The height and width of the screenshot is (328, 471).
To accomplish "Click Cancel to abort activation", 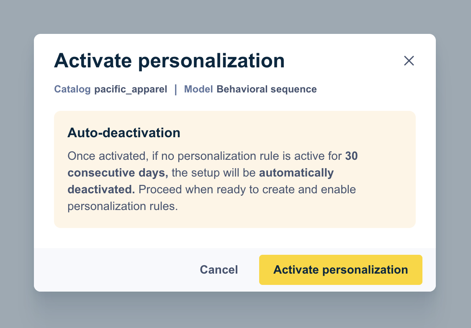I will click(219, 270).
